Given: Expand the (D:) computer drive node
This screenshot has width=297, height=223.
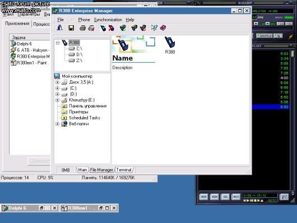Looking at the screenshot, I should click(x=57, y=94).
